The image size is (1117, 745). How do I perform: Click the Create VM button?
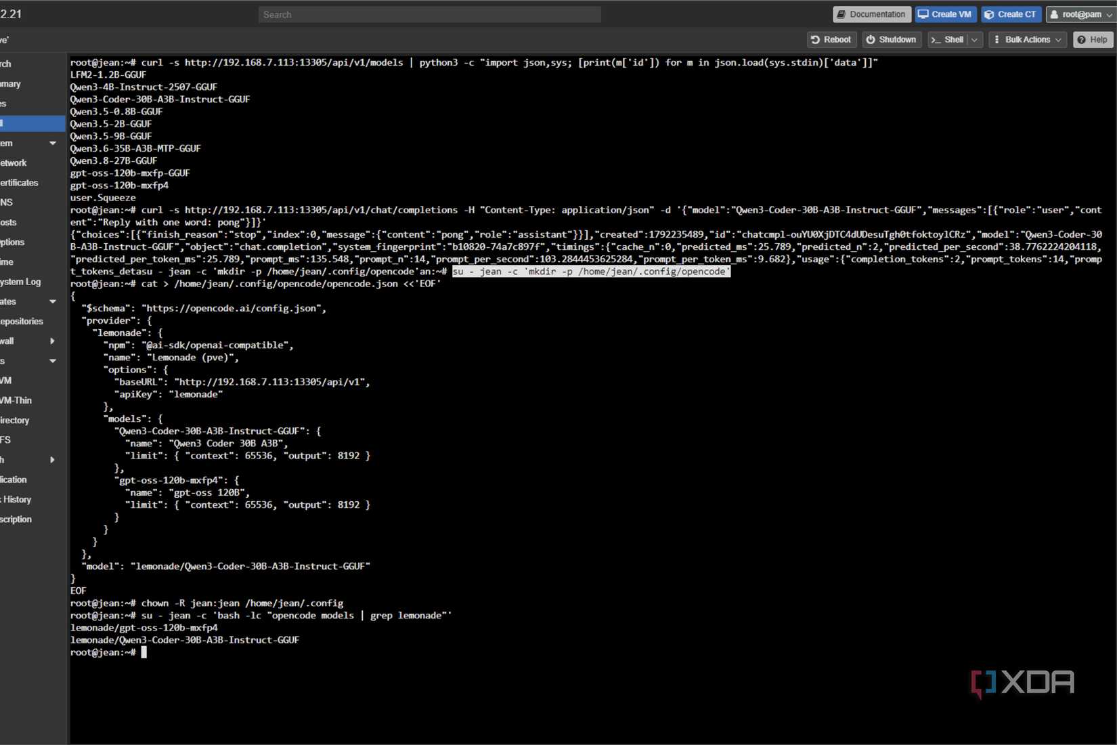pyautogui.click(x=945, y=14)
